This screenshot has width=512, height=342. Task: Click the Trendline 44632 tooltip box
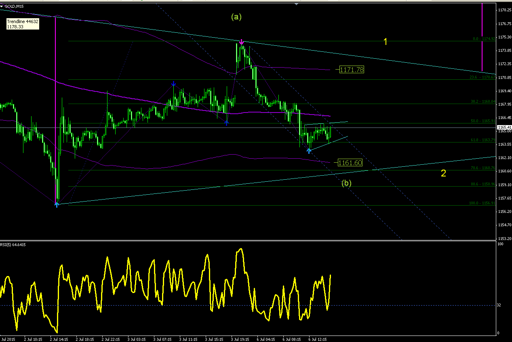pos(23,24)
